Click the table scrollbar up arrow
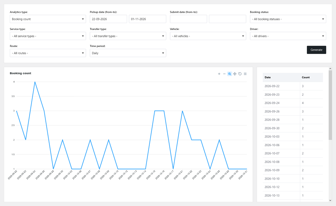The image size is (336, 206). coord(330,69)
